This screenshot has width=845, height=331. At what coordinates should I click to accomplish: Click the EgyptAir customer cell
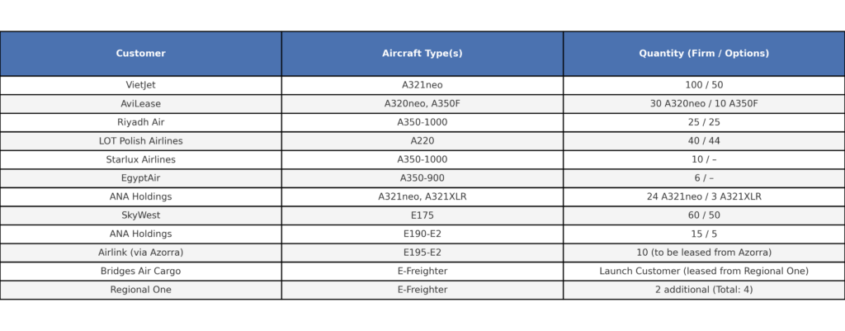pyautogui.click(x=140, y=178)
